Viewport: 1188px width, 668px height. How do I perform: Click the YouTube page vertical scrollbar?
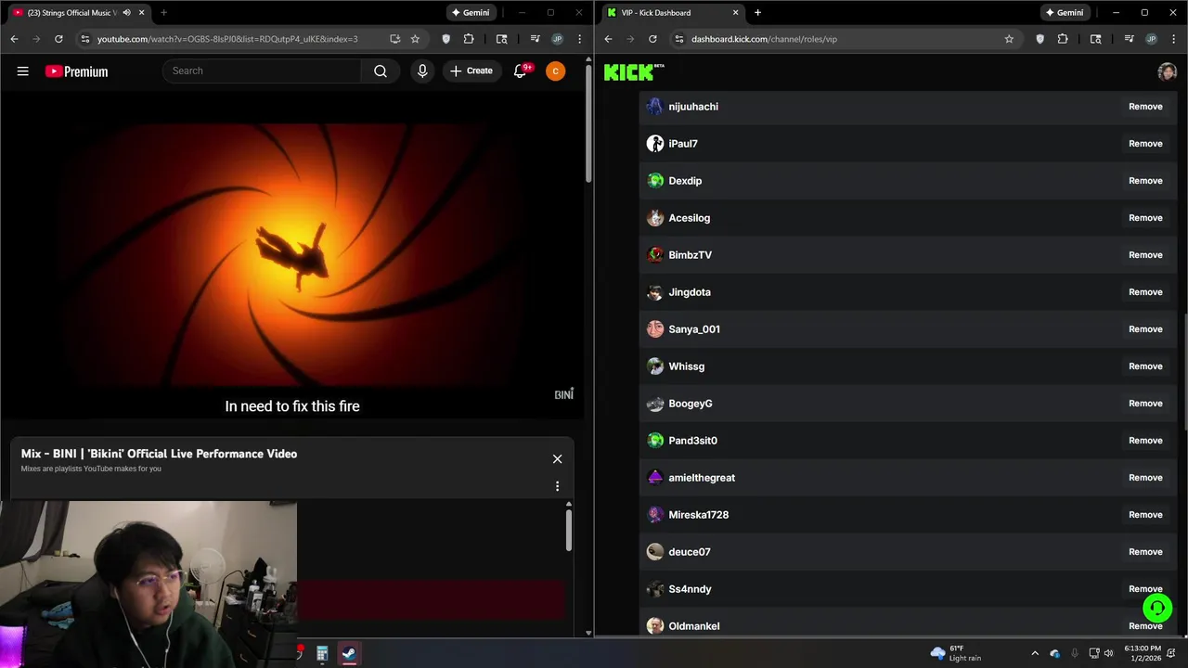[588, 124]
